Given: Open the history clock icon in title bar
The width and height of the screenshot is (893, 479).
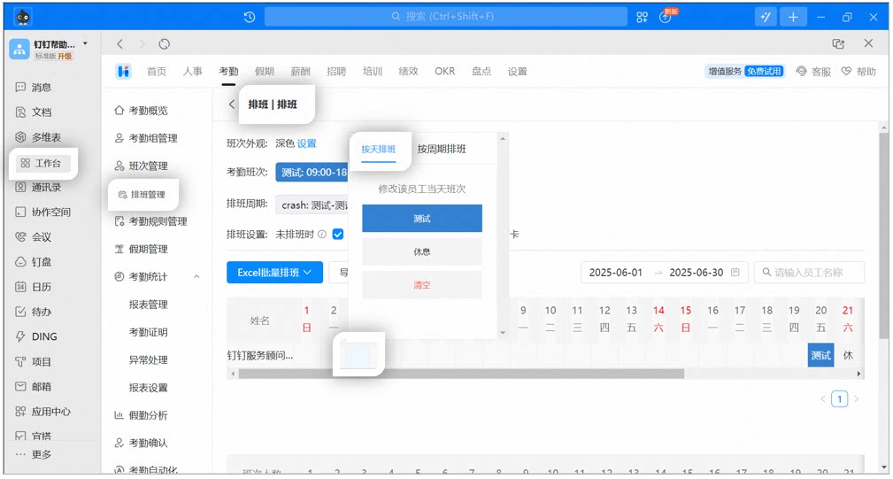Looking at the screenshot, I should [x=250, y=17].
